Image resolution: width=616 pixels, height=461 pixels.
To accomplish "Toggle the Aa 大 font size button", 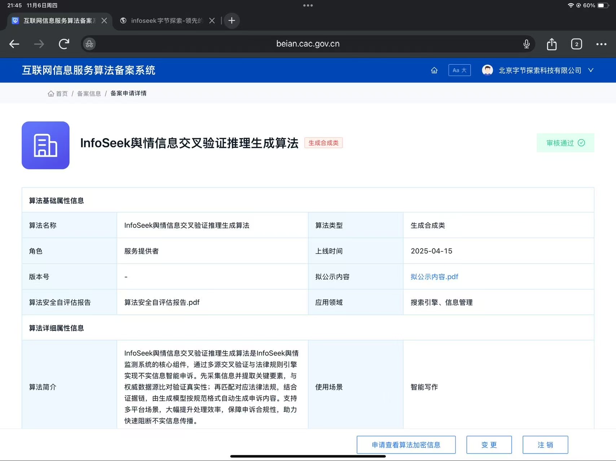I will [459, 70].
